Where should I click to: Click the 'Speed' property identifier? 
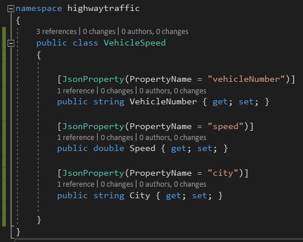[x=142, y=149]
